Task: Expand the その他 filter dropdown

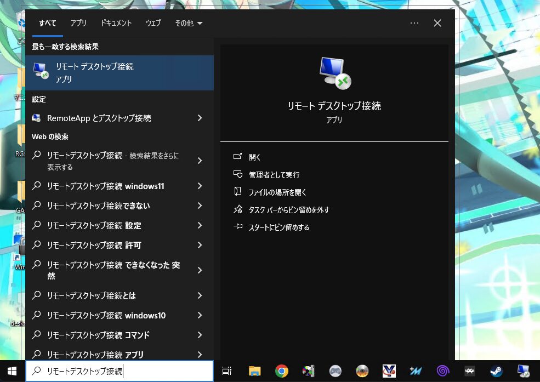Action: point(189,23)
